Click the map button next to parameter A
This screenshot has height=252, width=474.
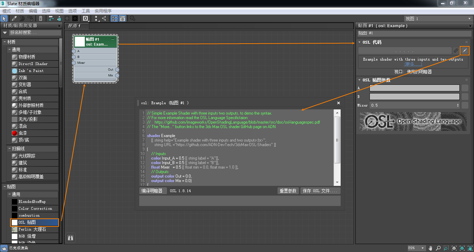point(465,88)
